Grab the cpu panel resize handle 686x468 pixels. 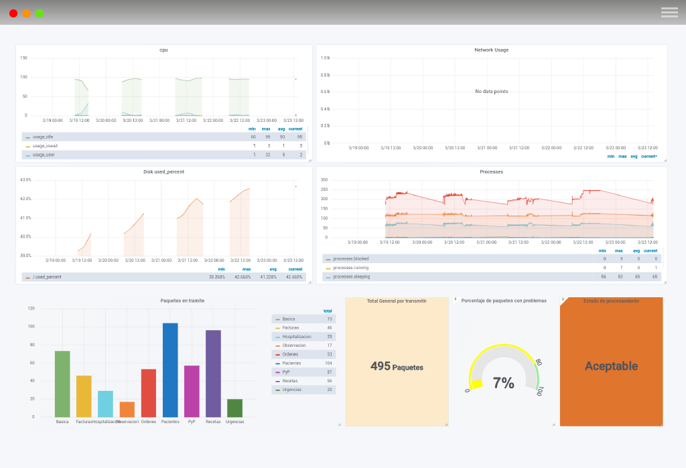coord(310,160)
